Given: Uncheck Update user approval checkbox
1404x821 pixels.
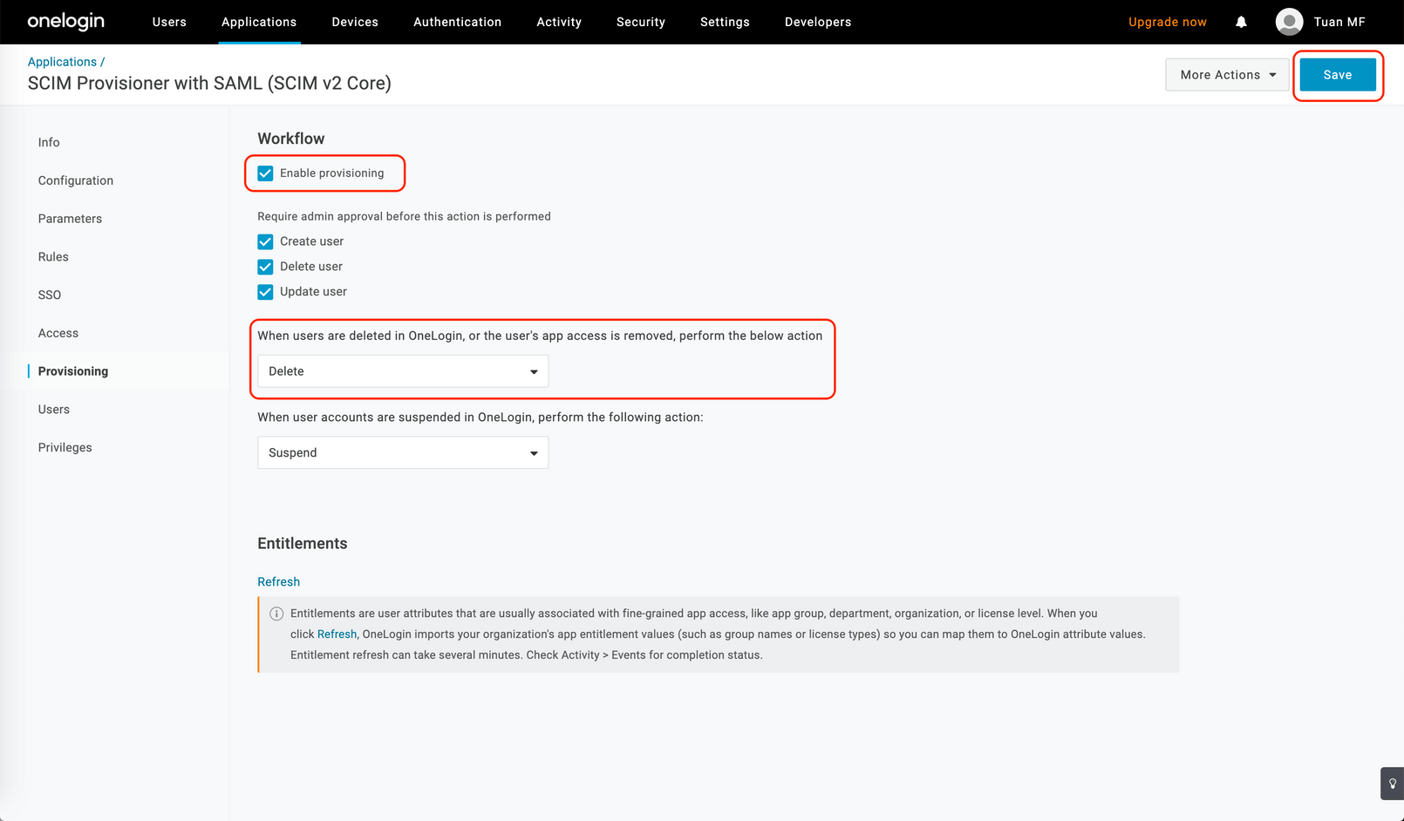Looking at the screenshot, I should (x=265, y=292).
